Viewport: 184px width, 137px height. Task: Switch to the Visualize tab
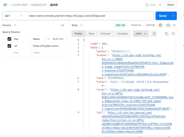click(122, 34)
